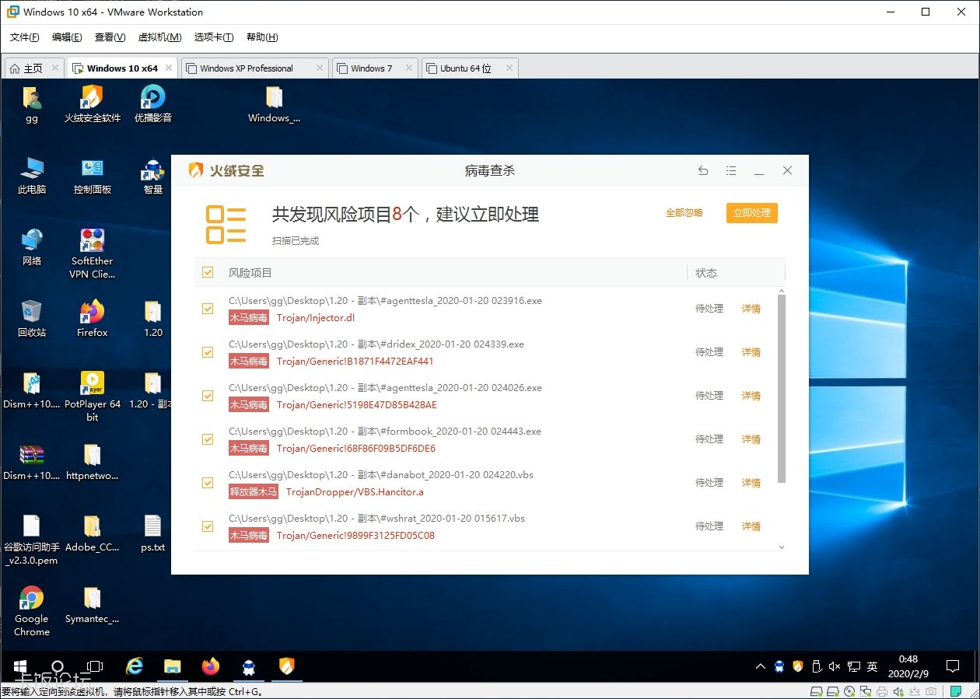Image resolution: width=980 pixels, height=699 pixels.
Task: Click the back arrow icon in Huorong window
Action: tap(703, 171)
